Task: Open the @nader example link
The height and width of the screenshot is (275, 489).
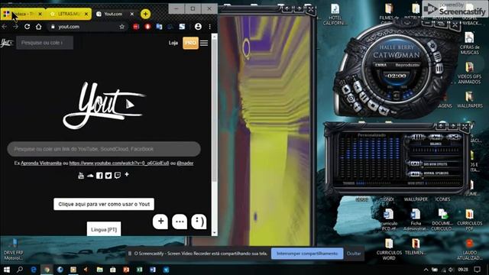Action: click(185, 163)
